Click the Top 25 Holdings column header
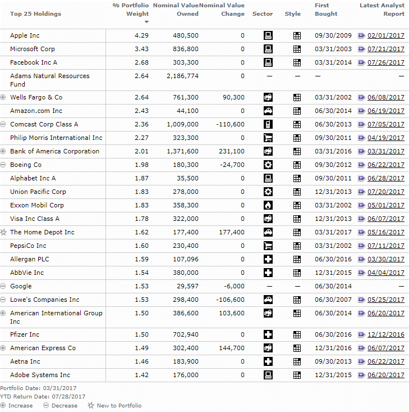The width and height of the screenshot is (409, 412). coord(35,13)
